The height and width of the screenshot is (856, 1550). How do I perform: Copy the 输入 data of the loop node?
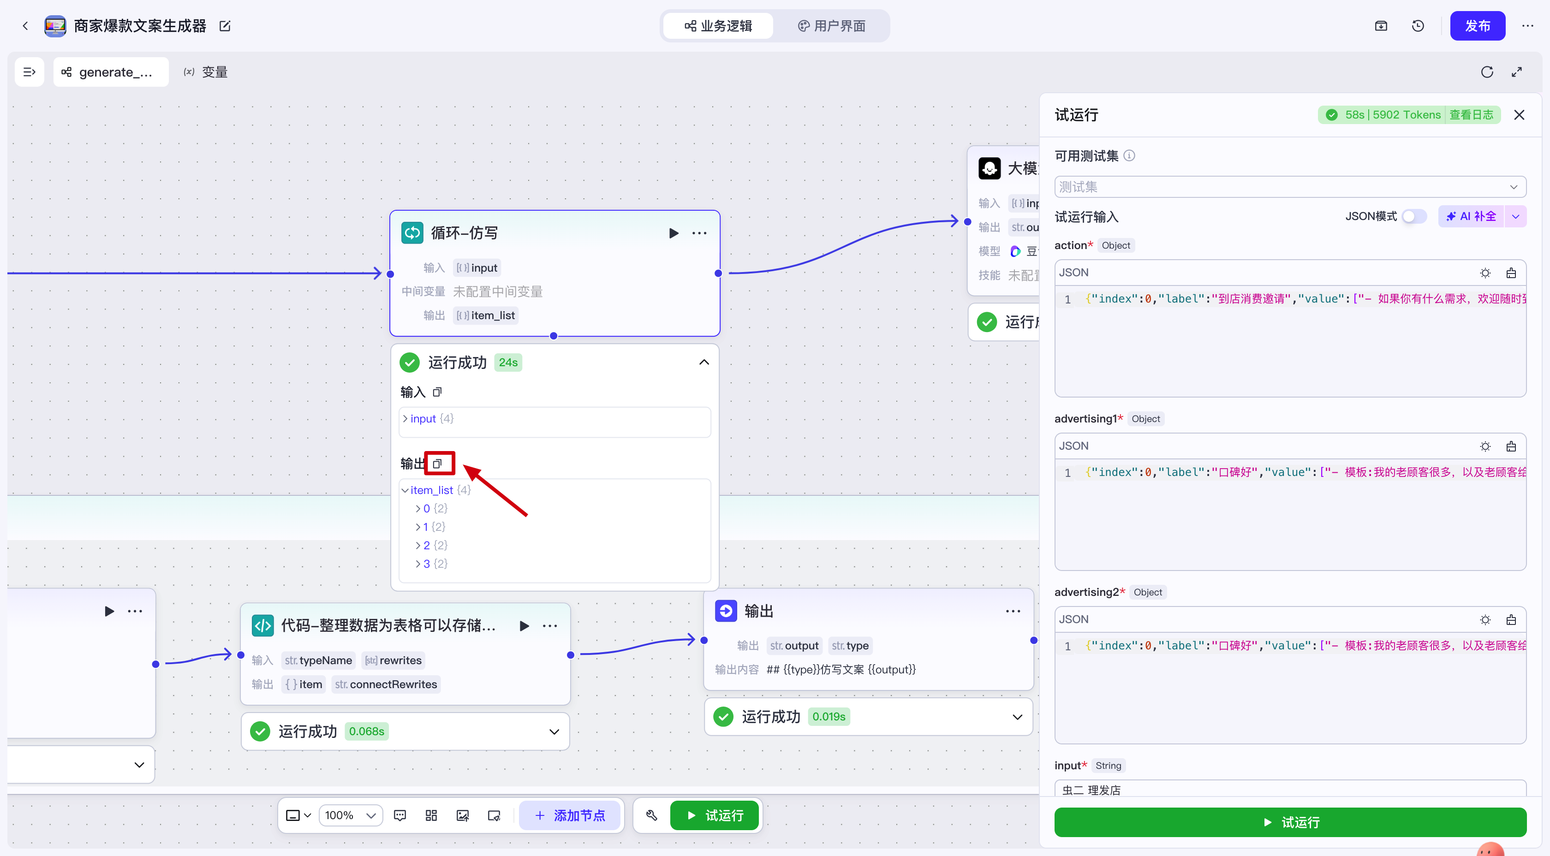[x=437, y=392]
